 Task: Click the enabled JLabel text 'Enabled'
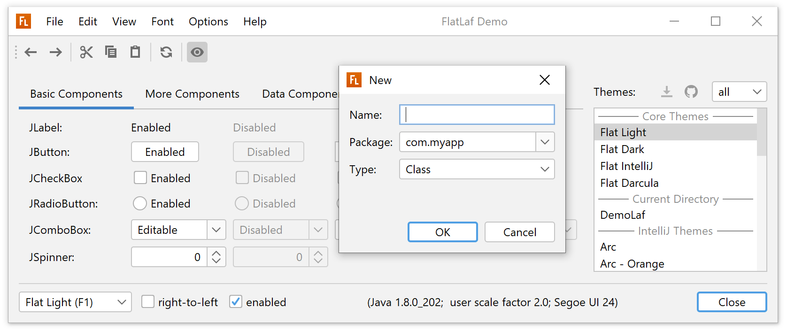[x=151, y=127]
